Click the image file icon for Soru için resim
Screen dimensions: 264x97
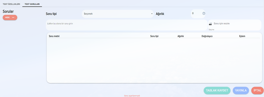210,24
